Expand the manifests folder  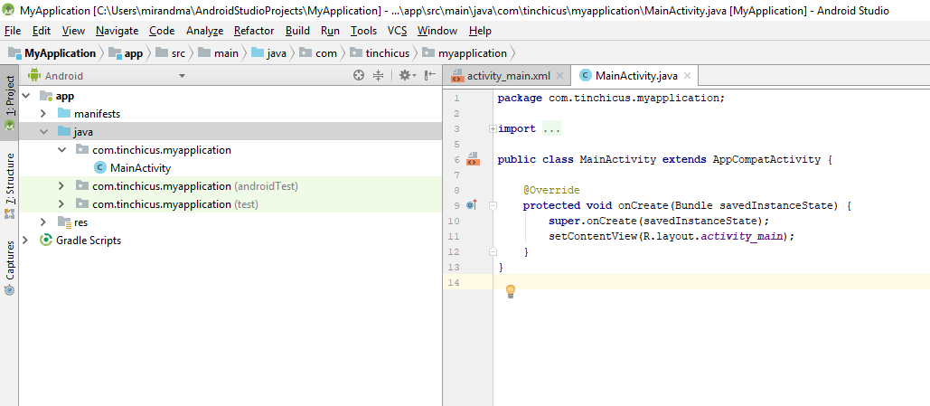click(43, 114)
